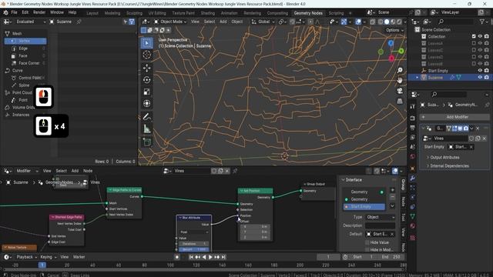Toggle modifier show in render camera button
Image resolution: width=493 pixels, height=277 pixels.
[465, 128]
